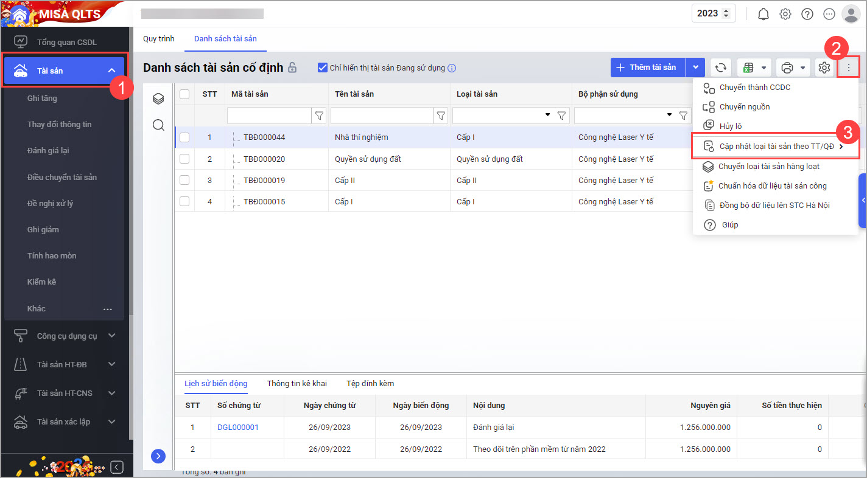
Task: Switch to the Thông tin kê khai tab
Action: pos(297,383)
